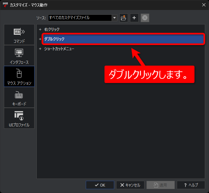This screenshot has height=193, width=209.
Task: Click the キャンセル button
Action: tap(130, 185)
